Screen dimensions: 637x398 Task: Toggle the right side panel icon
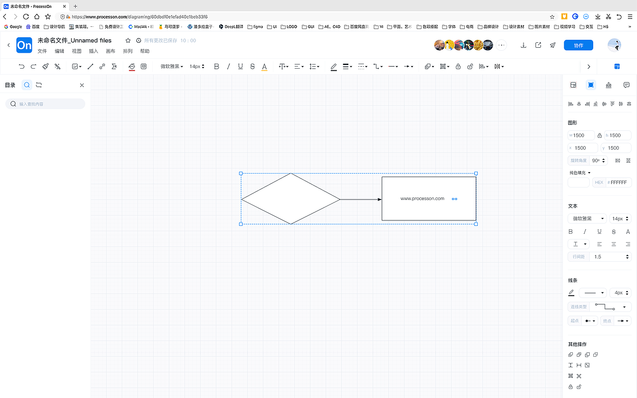tap(617, 67)
